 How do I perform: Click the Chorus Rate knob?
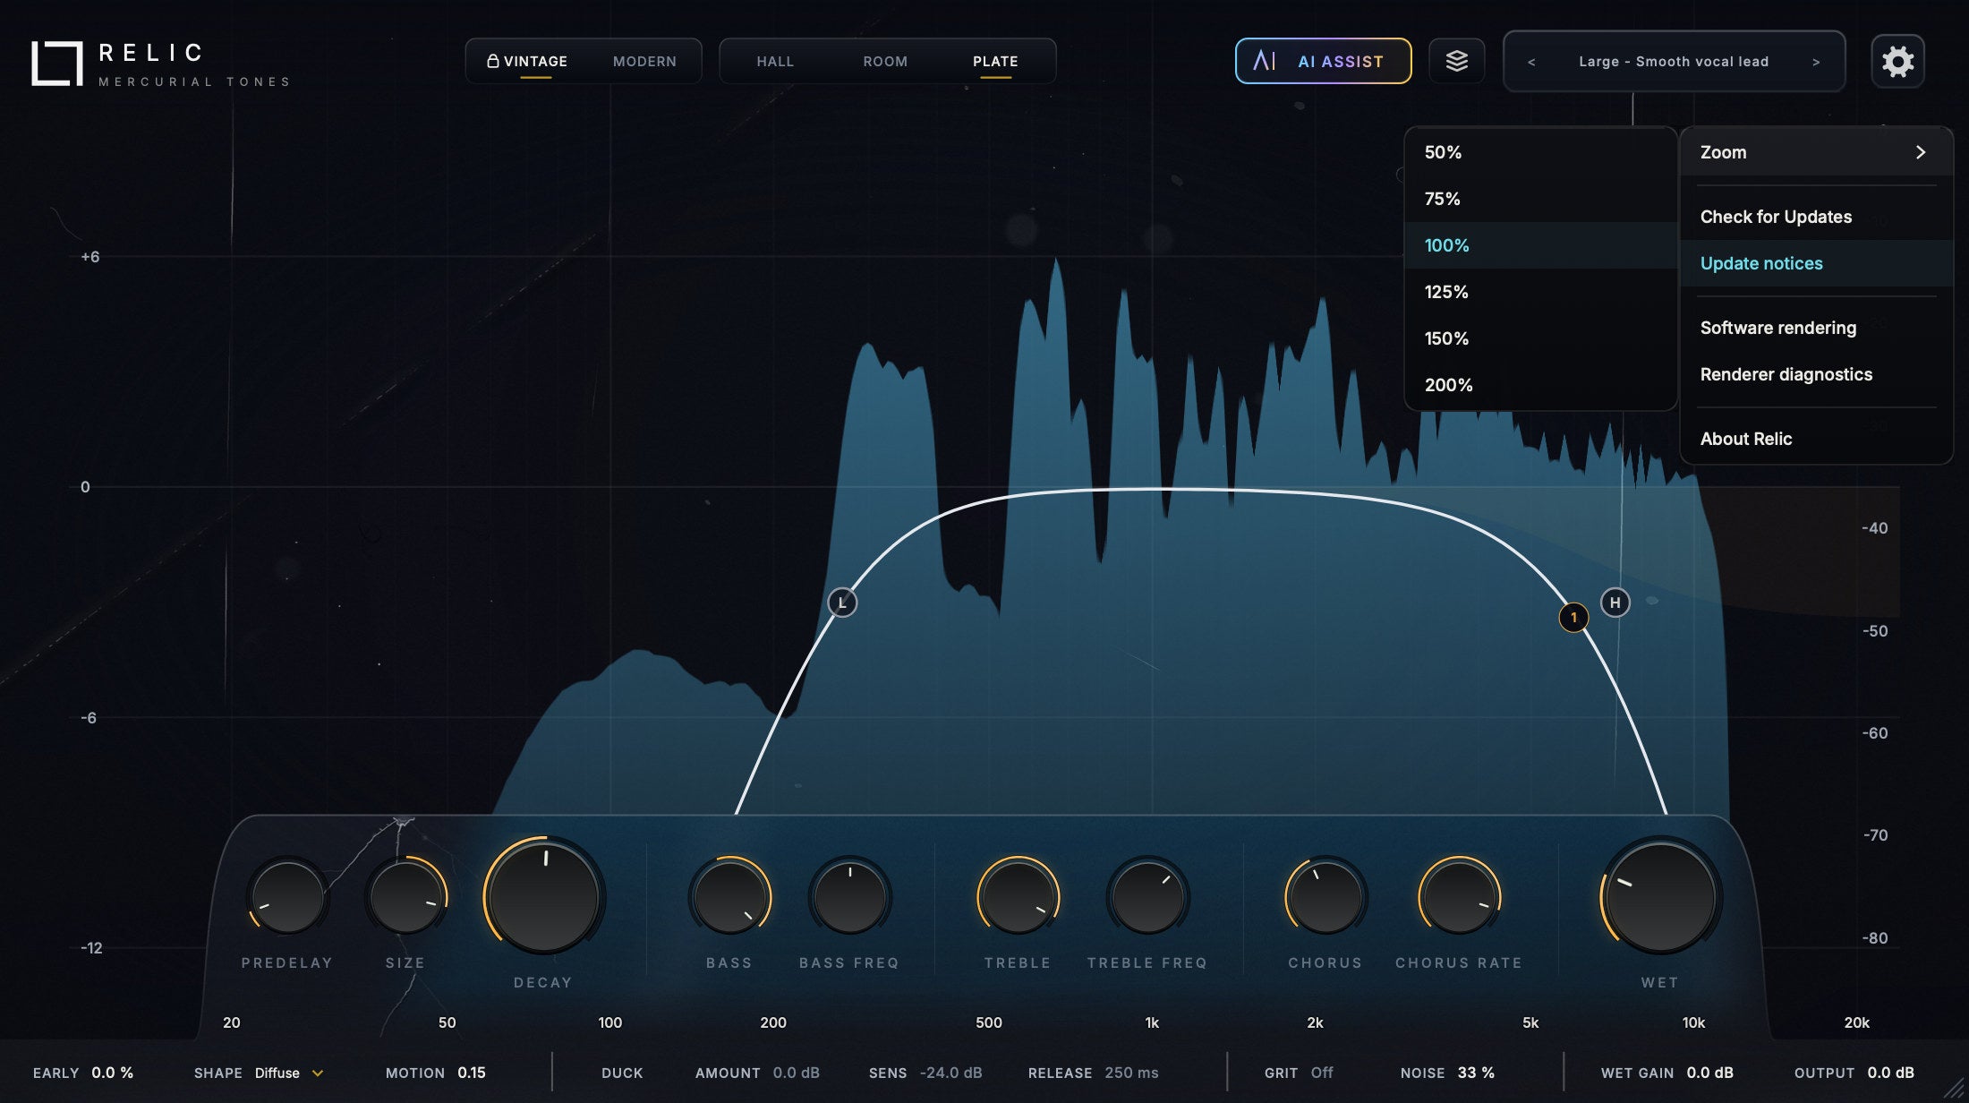tap(1459, 896)
